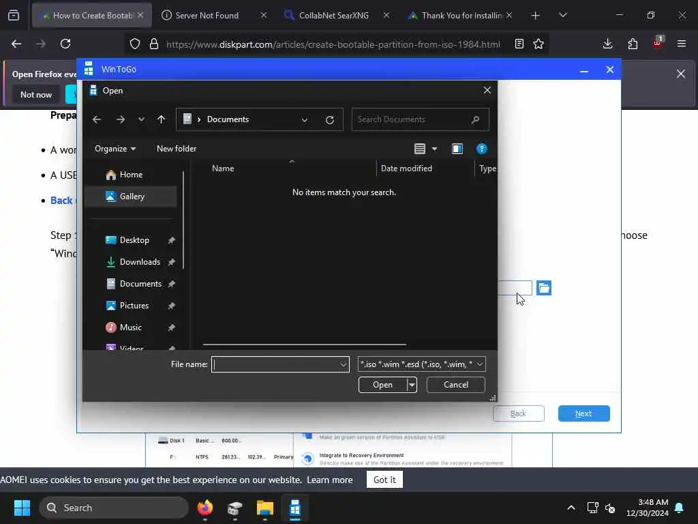List all Firefox tabs chevron
698x524 pixels.
(562, 16)
